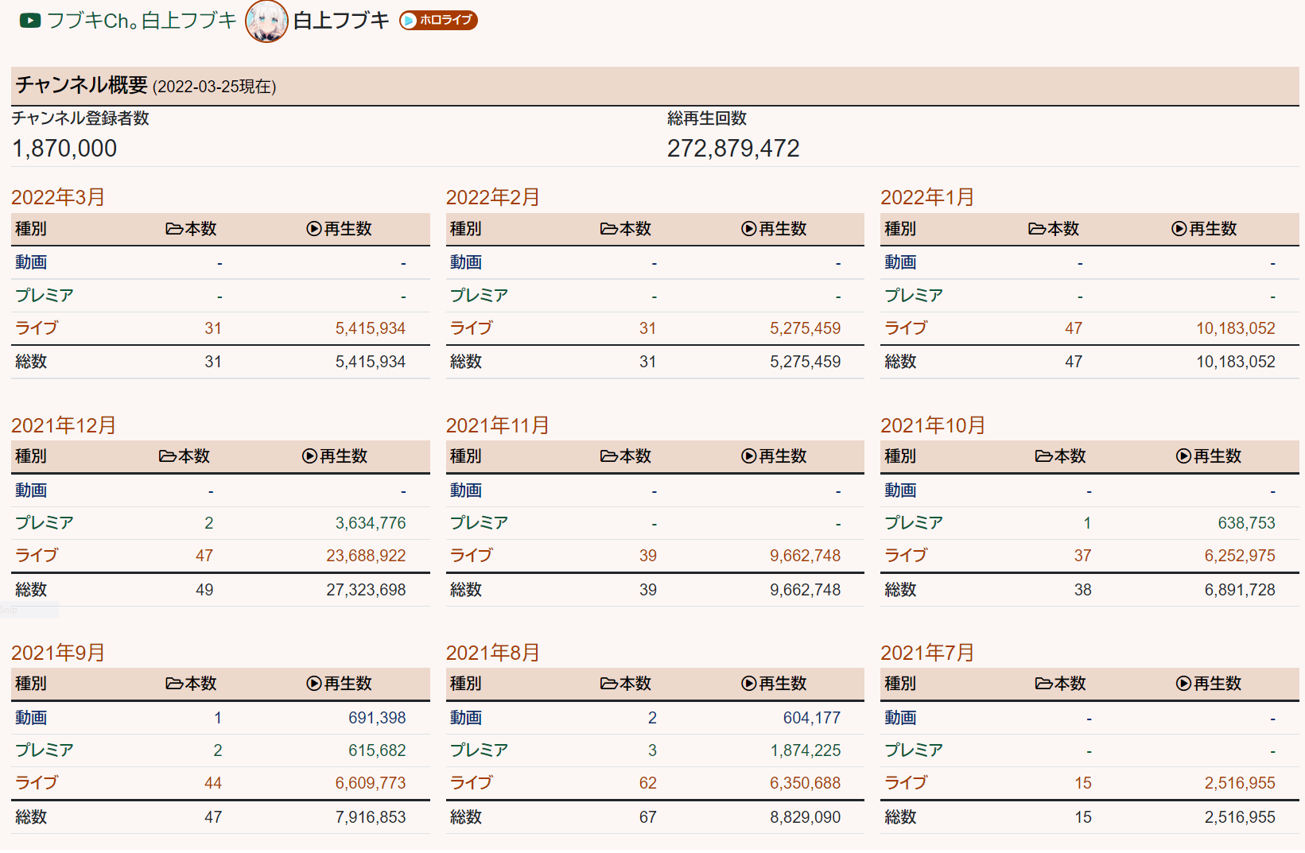Select プレミア row in 2021年12月 table

point(45,523)
